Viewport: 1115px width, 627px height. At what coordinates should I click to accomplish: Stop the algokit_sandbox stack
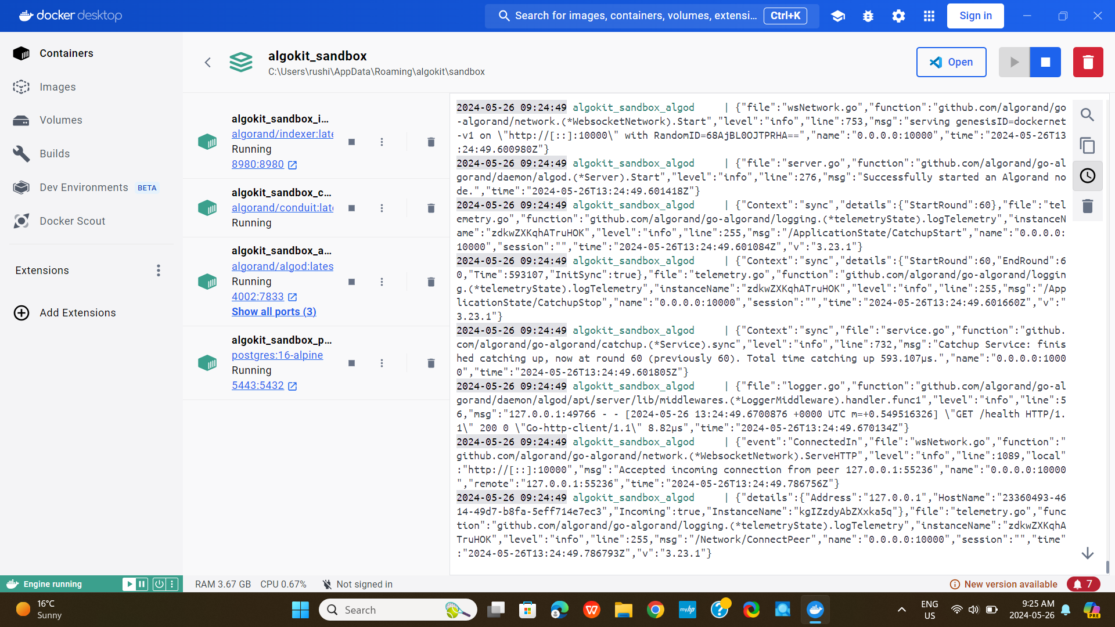tap(1045, 62)
